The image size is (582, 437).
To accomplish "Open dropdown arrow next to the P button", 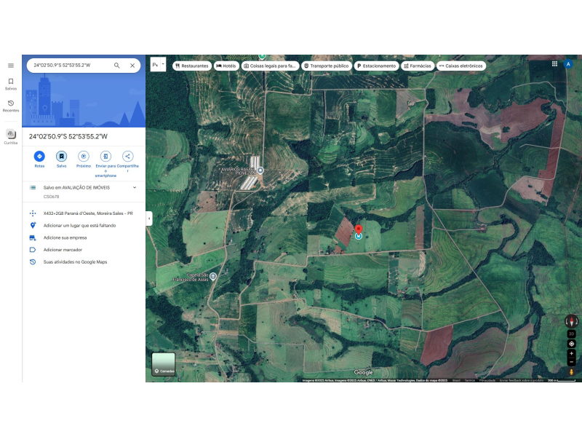I will click(x=163, y=64).
